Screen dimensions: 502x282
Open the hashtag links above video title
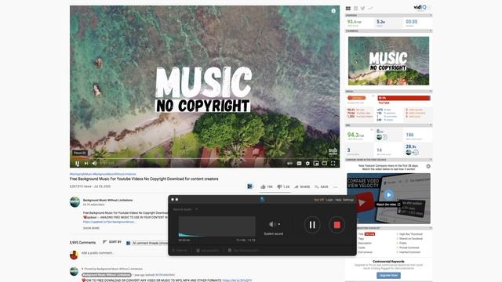click(x=103, y=174)
